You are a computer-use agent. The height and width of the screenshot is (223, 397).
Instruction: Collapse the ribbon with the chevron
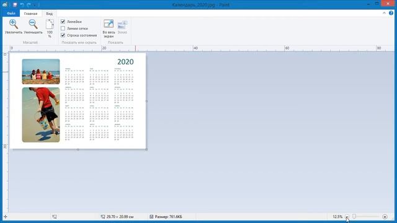point(384,13)
